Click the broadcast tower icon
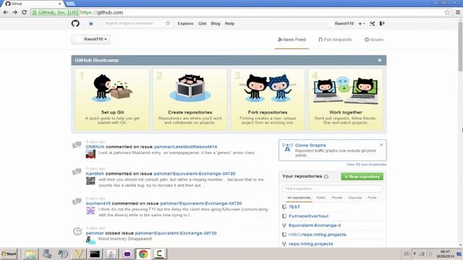This screenshot has height=260, width=463. click(x=287, y=147)
